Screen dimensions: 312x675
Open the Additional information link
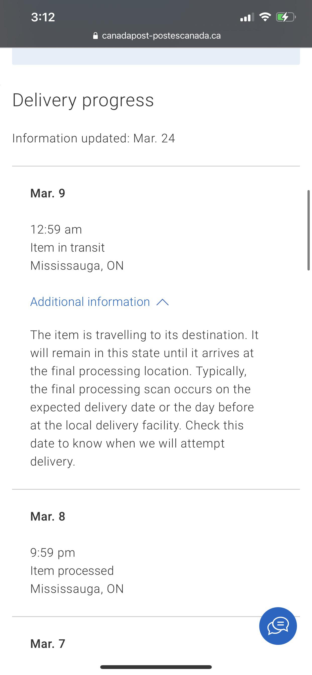[x=90, y=302]
